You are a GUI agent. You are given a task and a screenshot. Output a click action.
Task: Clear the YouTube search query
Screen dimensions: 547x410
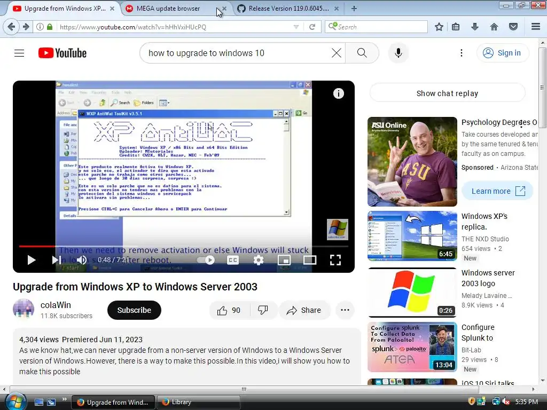[337, 53]
